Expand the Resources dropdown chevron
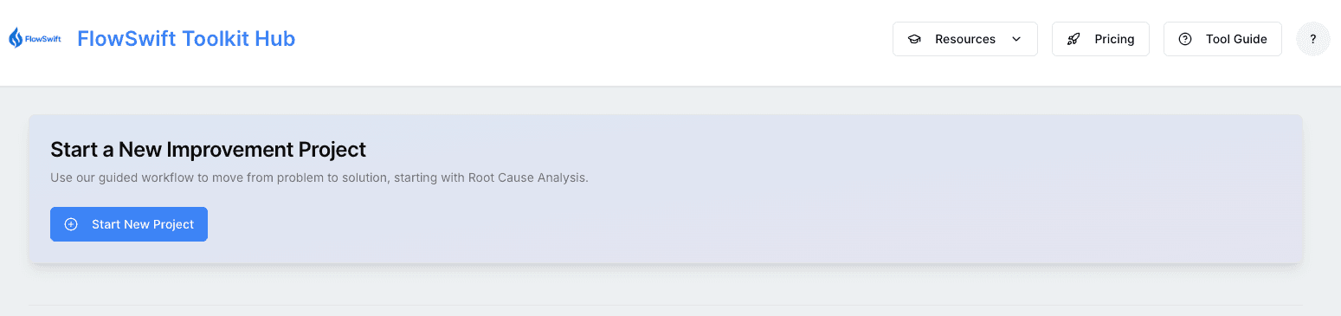 pos(1016,39)
